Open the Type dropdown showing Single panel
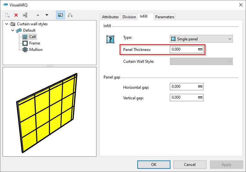 (201, 39)
